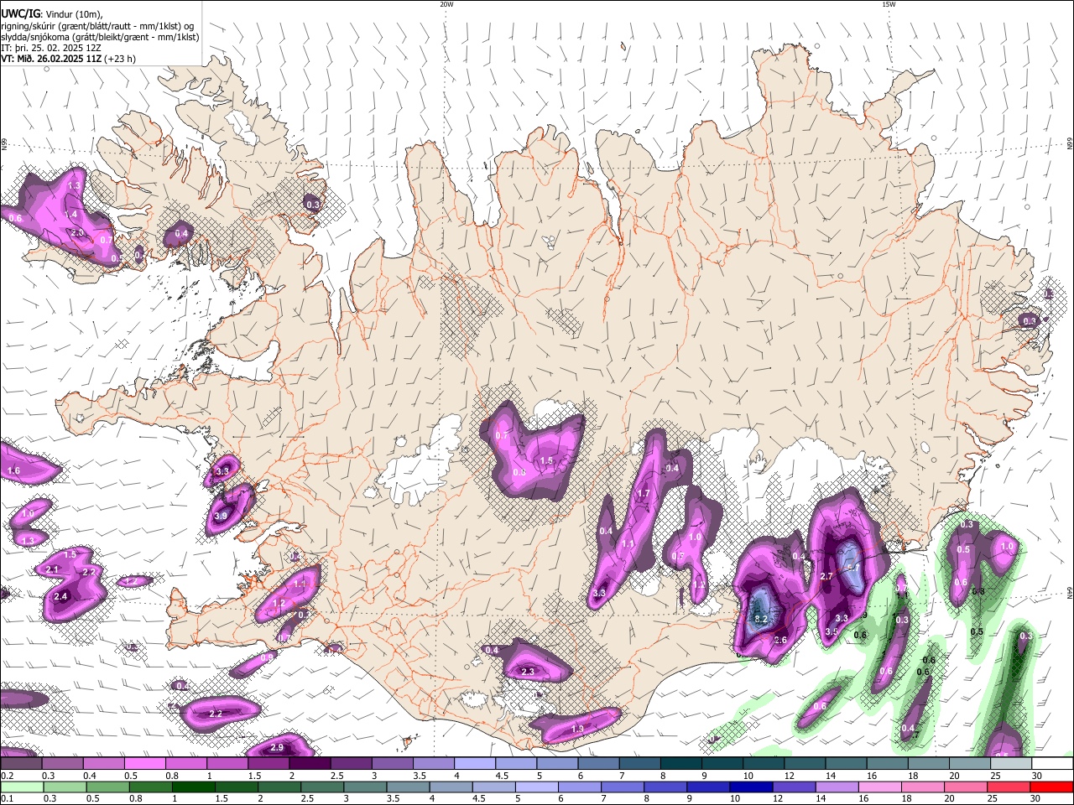This screenshot has width=1074, height=805.
Task: Click the 2.0 value in the Westfjords
Action: tap(77, 232)
